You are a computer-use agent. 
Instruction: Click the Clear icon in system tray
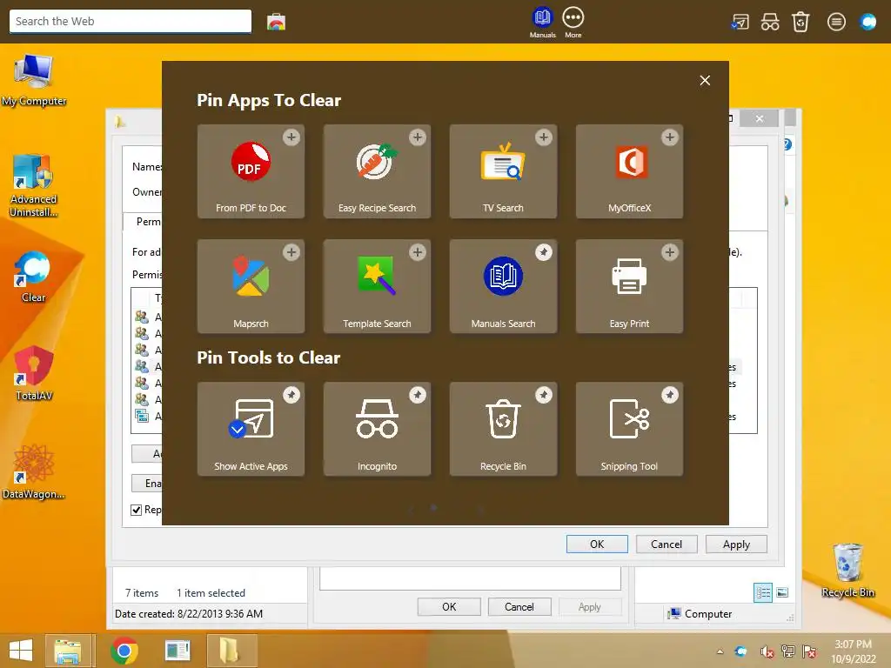(741, 651)
